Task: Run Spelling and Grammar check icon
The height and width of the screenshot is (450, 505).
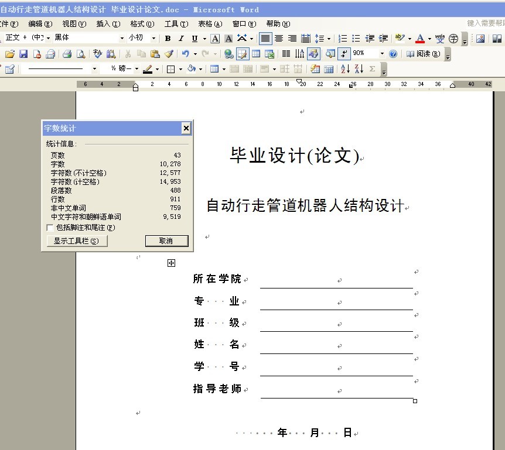Action: pos(97,54)
